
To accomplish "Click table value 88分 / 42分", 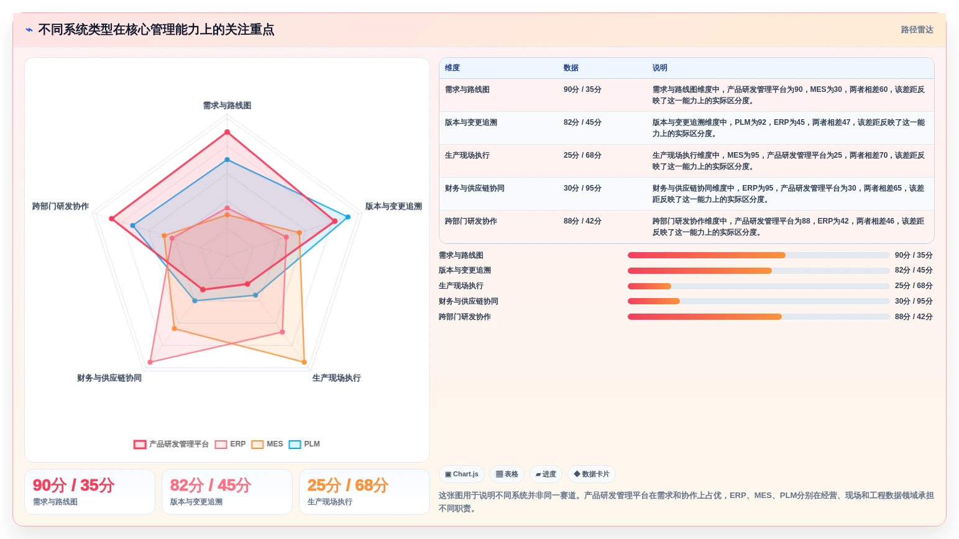I will [x=582, y=221].
